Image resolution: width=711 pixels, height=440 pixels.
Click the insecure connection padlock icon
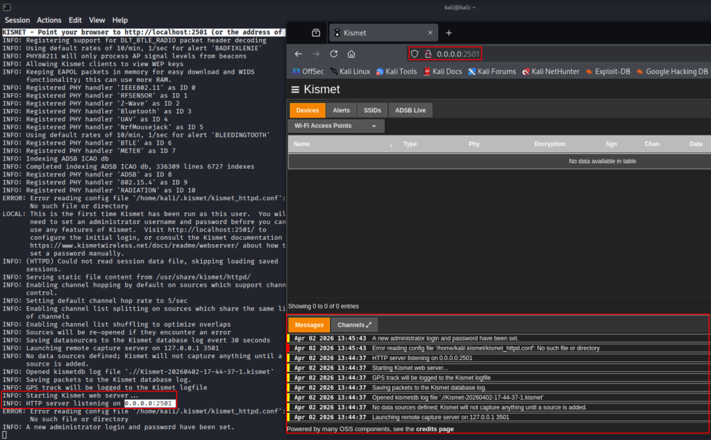click(x=427, y=54)
